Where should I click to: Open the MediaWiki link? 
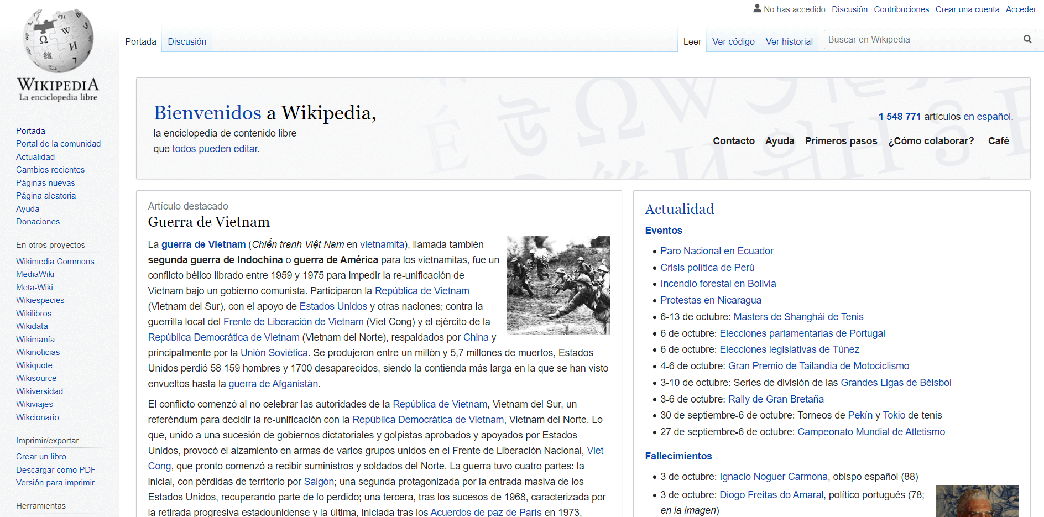coord(35,274)
